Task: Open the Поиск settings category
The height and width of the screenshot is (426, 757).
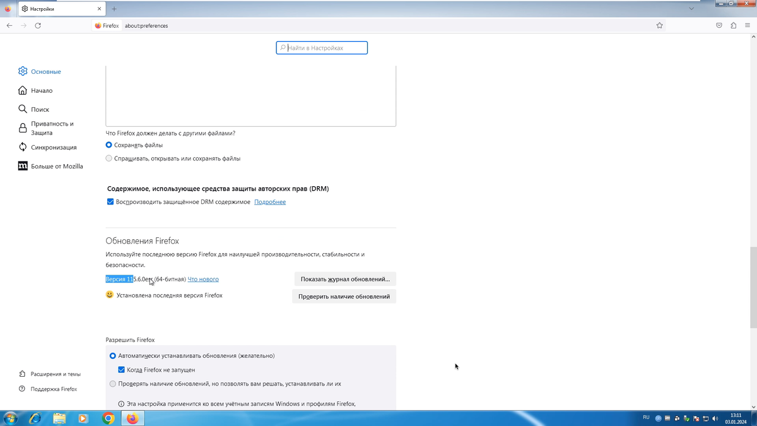Action: pyautogui.click(x=33, y=109)
